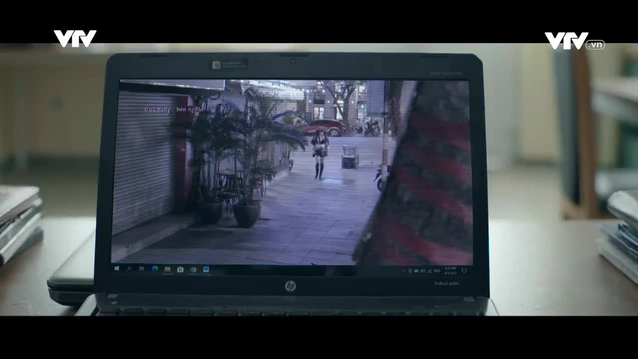Open the volume control in the tray
This screenshot has height=359, width=638.
(x=423, y=271)
